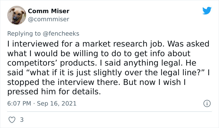Open the tweet info circle icon
219x128 pixels.
click(206, 103)
